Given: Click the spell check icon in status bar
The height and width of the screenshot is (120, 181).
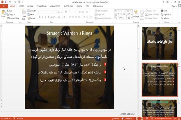Looking at the screenshot, I should click(14, 118).
